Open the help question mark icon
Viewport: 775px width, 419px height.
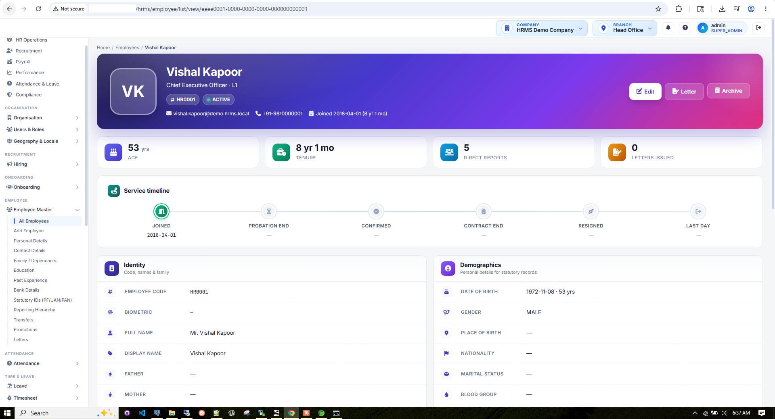(x=685, y=28)
